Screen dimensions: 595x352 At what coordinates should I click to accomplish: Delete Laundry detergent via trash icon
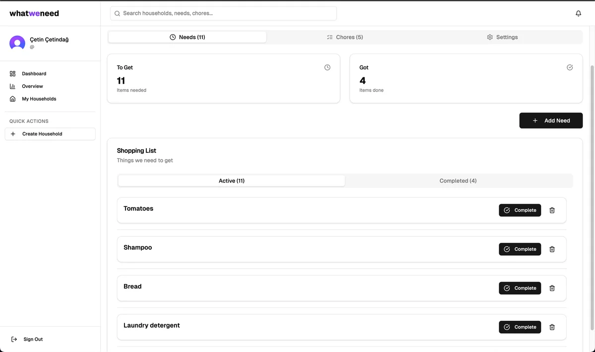(x=552, y=327)
